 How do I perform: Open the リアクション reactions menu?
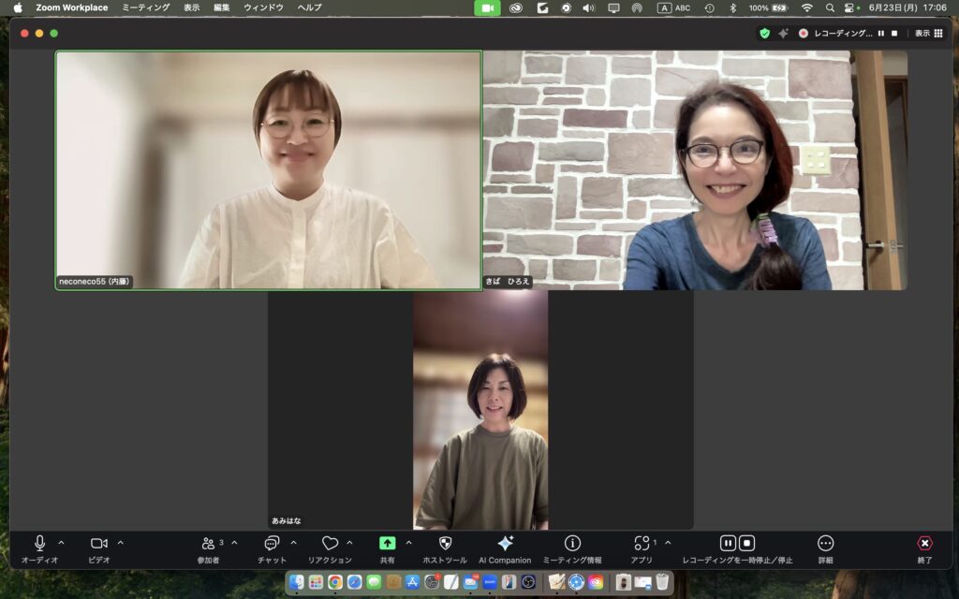click(330, 544)
